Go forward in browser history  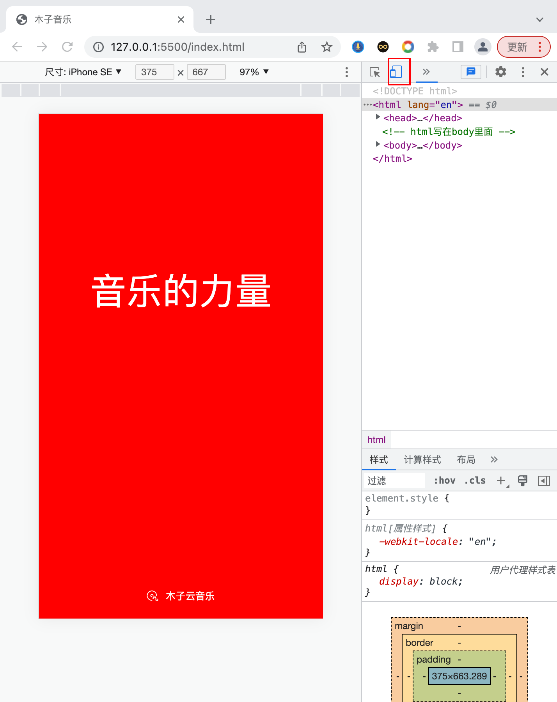42,47
